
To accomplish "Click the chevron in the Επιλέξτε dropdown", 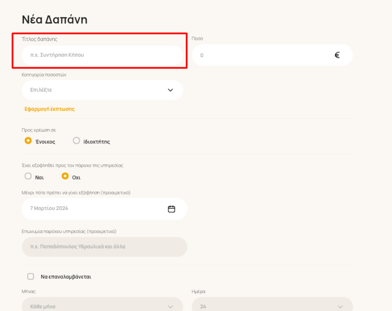I will coord(170,90).
